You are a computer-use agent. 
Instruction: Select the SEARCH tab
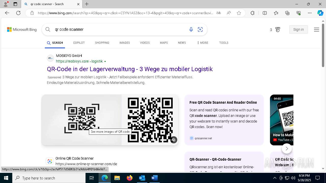55,43
